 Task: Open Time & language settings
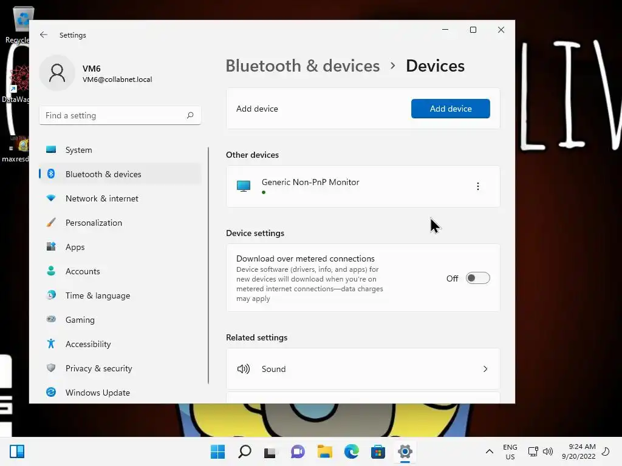120,295
